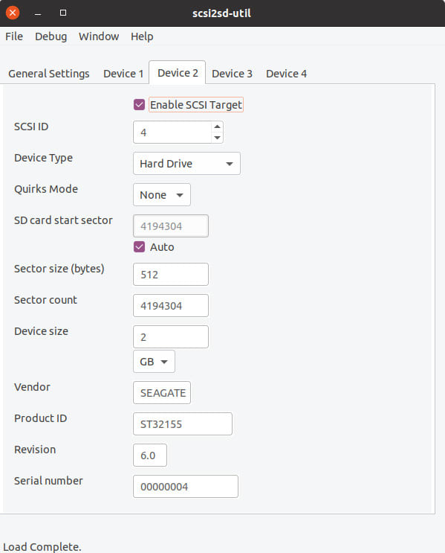
Task: Click into the SCSI ID number field
Action: tap(172, 132)
